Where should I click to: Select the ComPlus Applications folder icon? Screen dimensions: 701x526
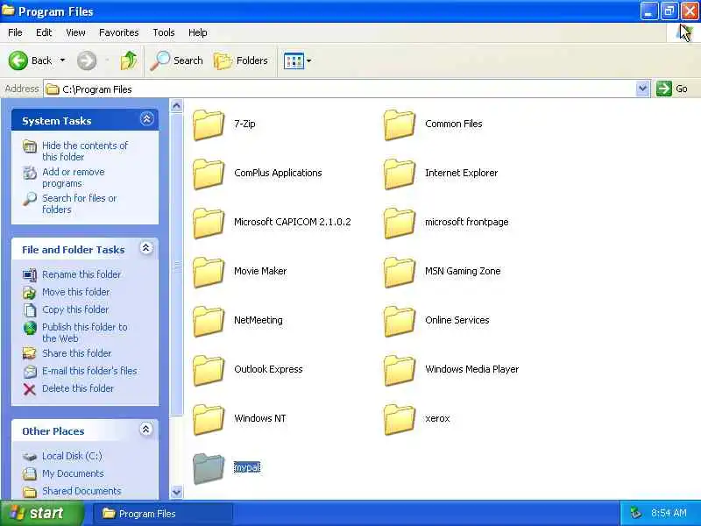pyautogui.click(x=209, y=174)
